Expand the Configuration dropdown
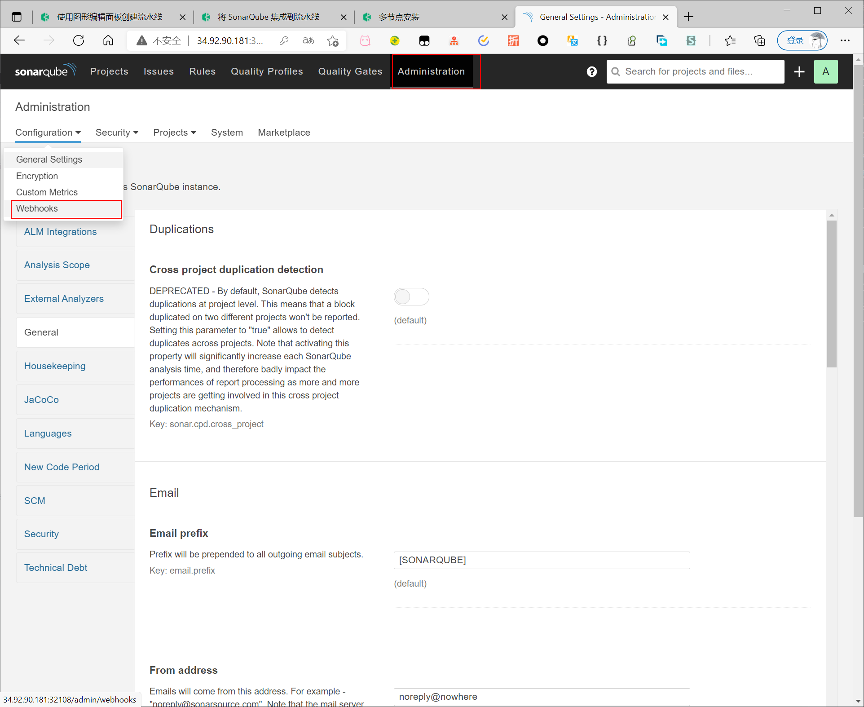Viewport: 864px width, 707px height. [48, 133]
